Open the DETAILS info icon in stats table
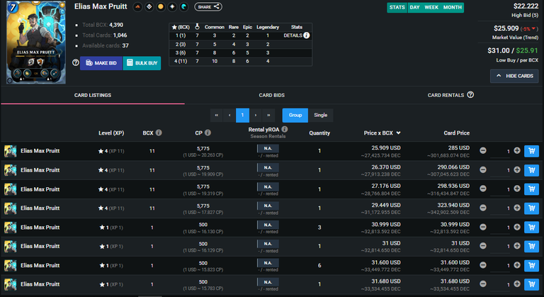Image resolution: width=544 pixels, height=297 pixels. click(306, 35)
